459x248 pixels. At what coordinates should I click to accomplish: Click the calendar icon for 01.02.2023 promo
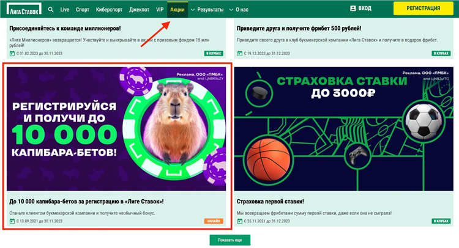pyautogui.click(x=12, y=54)
